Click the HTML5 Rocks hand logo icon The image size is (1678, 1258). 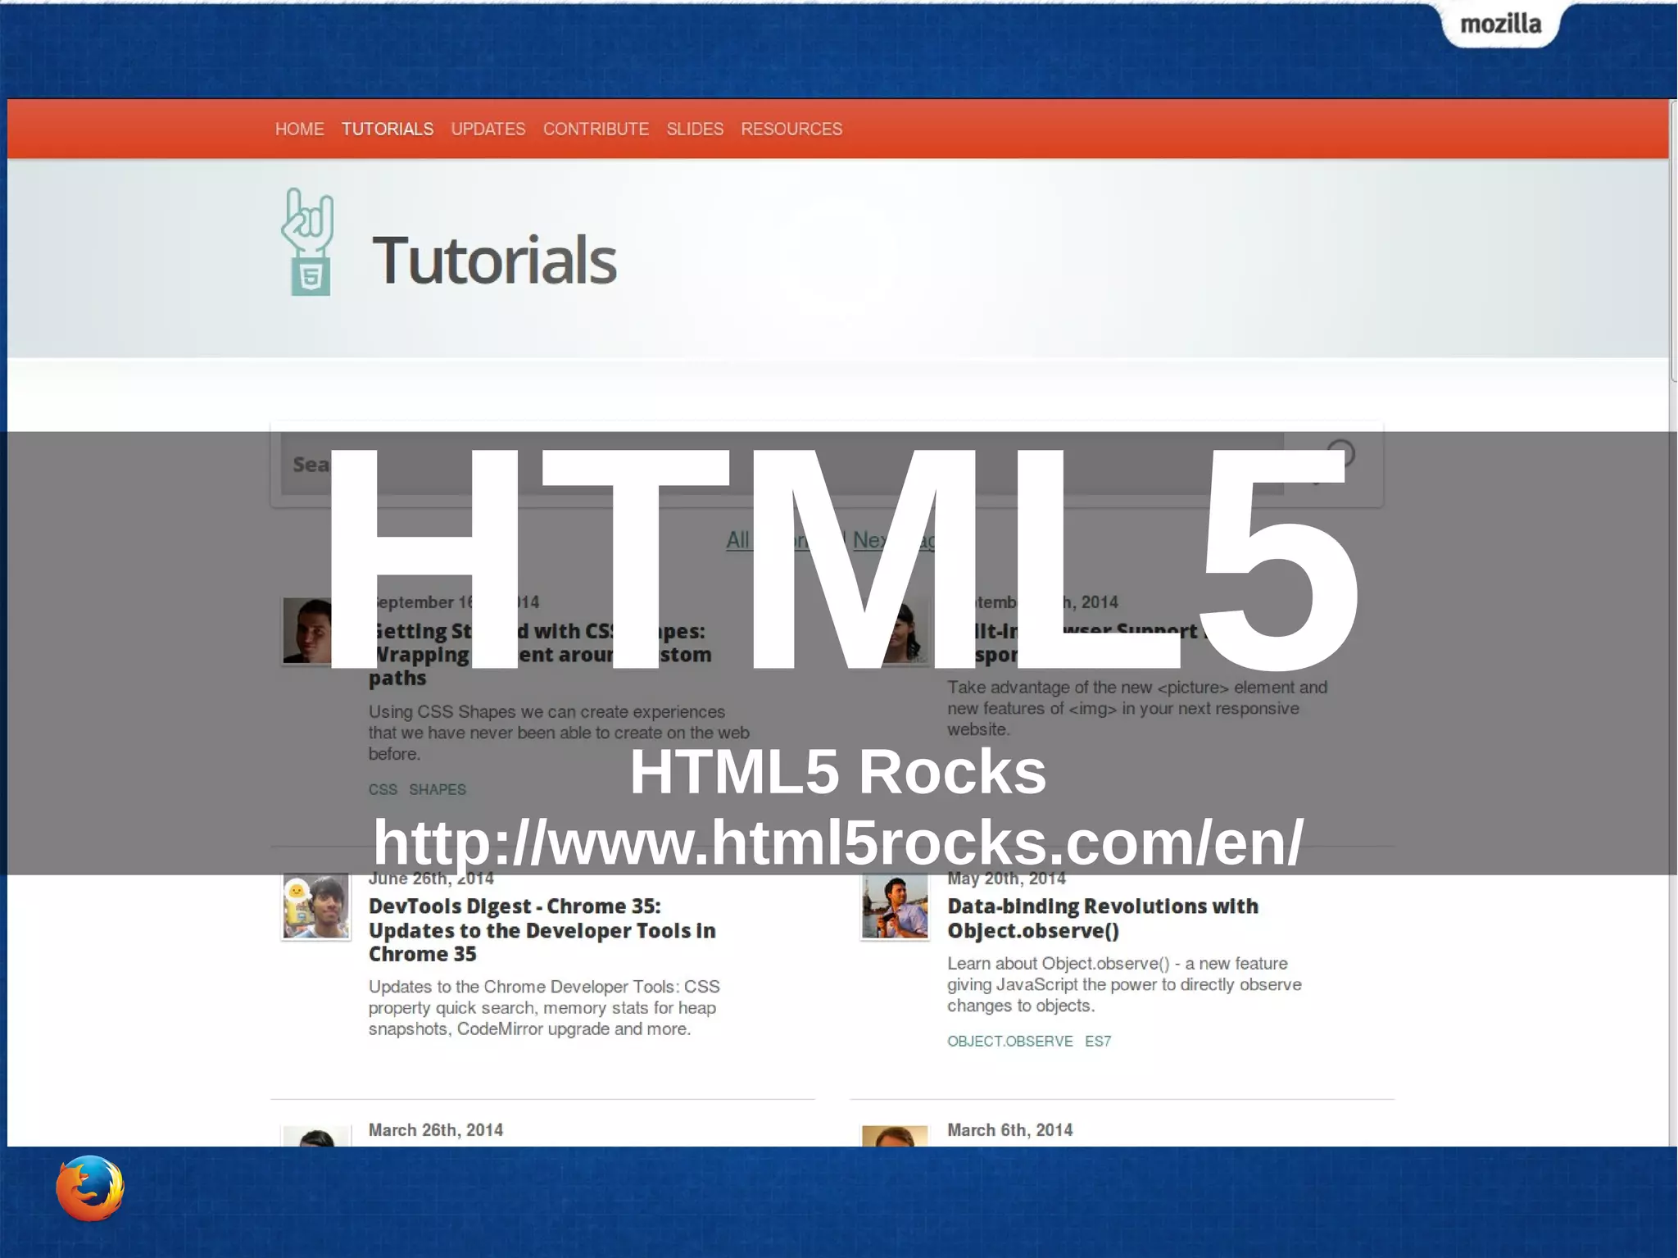(309, 242)
